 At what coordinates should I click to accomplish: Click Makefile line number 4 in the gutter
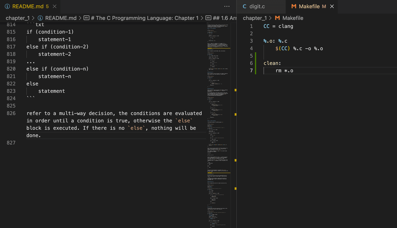pos(251,48)
